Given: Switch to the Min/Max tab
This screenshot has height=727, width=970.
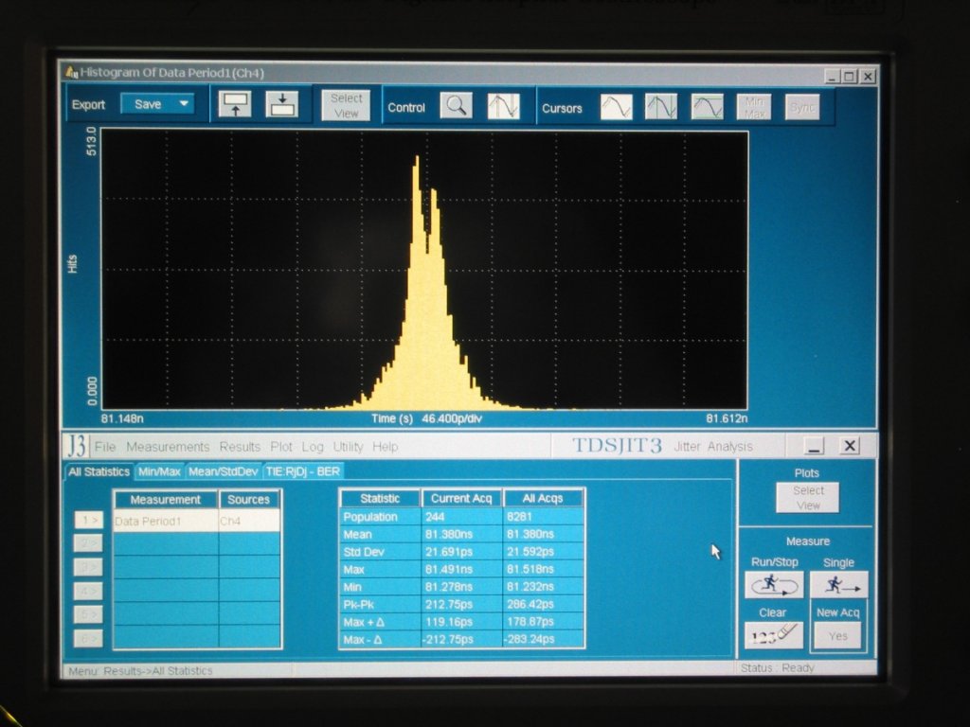Looking at the screenshot, I should pos(159,471).
